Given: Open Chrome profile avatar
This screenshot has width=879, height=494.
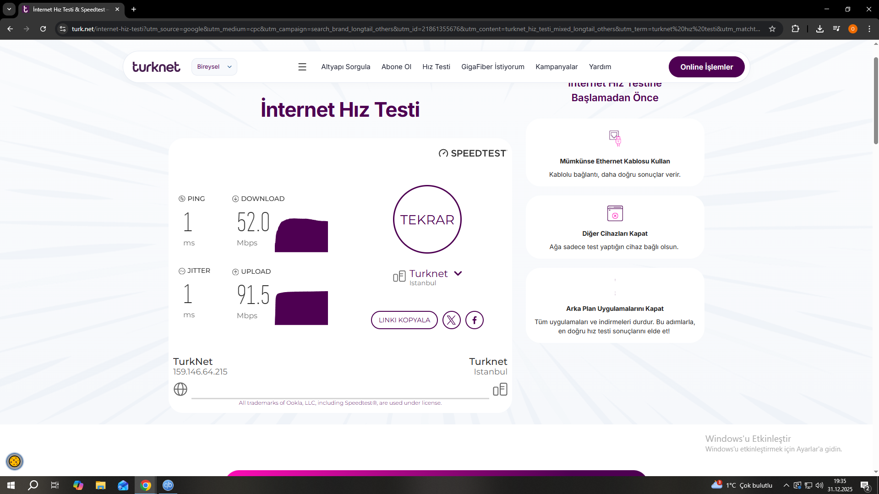Looking at the screenshot, I should pyautogui.click(x=853, y=29).
